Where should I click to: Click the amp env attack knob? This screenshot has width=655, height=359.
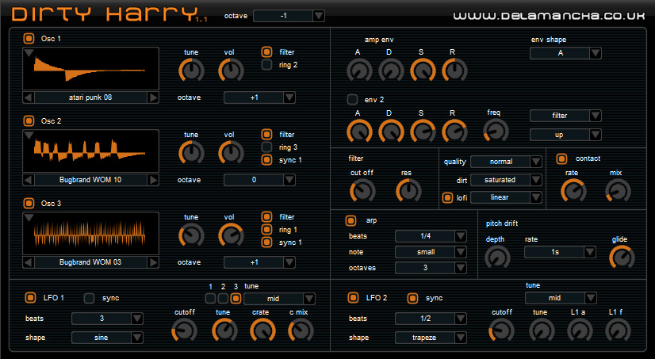coord(359,70)
